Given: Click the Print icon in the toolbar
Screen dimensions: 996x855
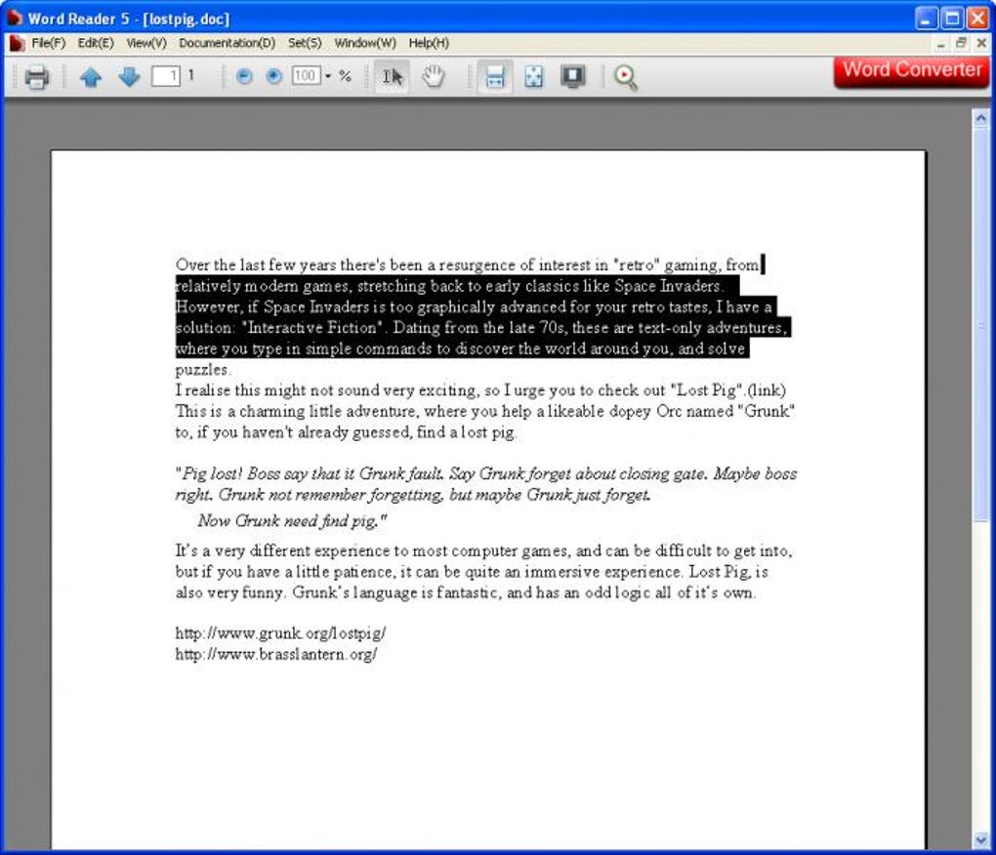Looking at the screenshot, I should (x=36, y=77).
